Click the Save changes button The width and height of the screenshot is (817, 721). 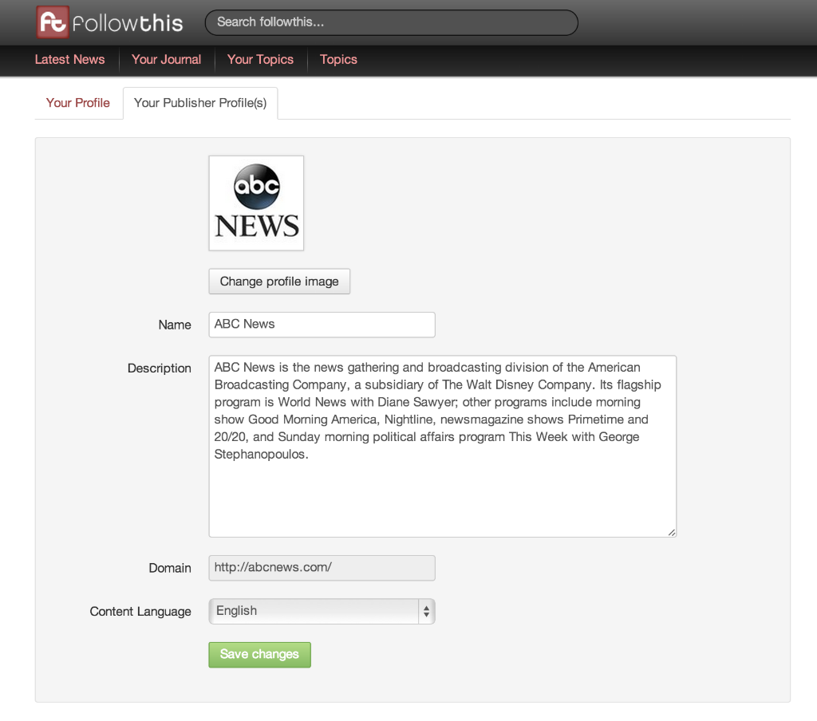259,654
